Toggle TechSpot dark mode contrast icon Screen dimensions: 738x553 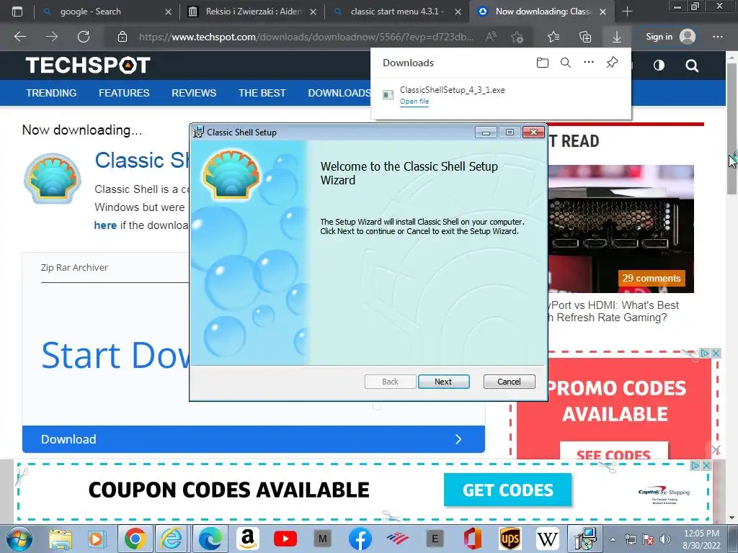point(659,66)
